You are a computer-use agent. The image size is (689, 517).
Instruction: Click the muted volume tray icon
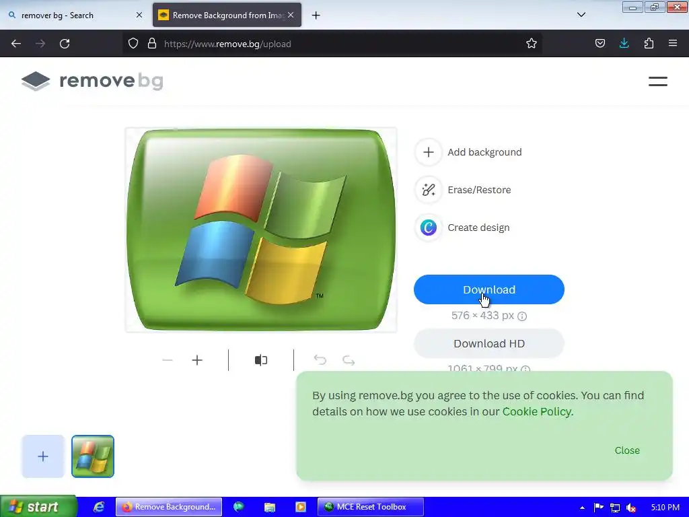[631, 508]
